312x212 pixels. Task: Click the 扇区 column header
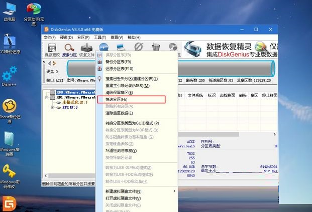pos(254,96)
